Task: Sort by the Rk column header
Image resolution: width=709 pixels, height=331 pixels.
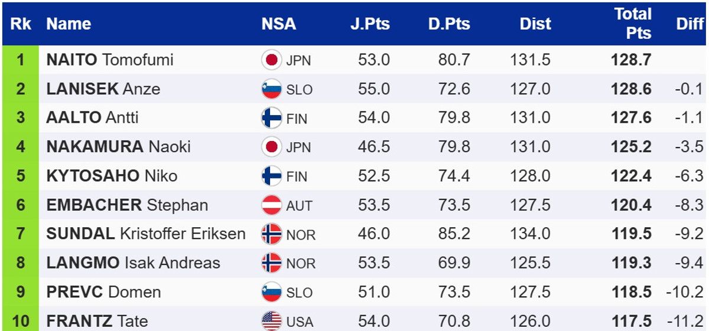Action: [21, 24]
